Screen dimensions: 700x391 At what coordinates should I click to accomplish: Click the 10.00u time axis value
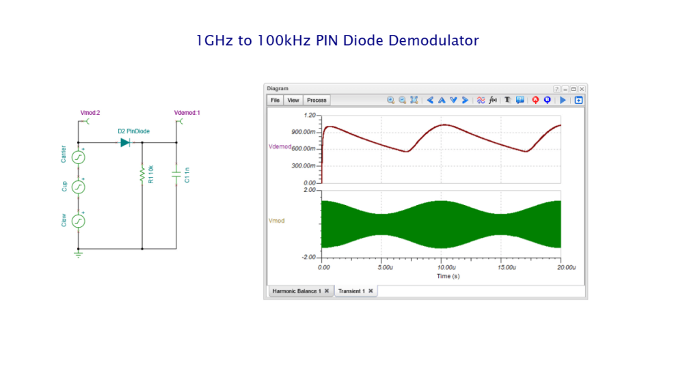tap(446, 267)
